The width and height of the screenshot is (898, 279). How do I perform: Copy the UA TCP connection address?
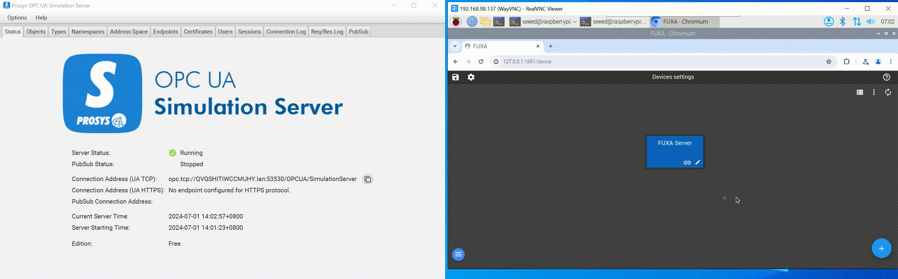click(x=367, y=179)
